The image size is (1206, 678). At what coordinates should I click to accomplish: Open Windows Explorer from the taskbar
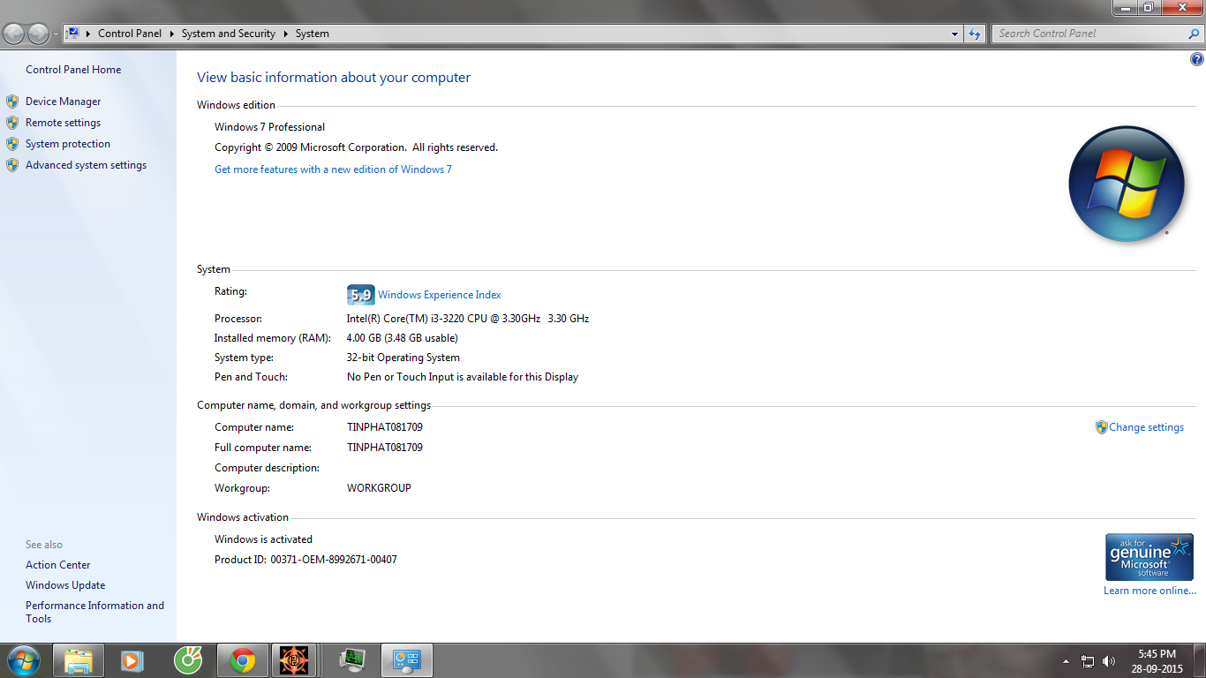coord(79,660)
